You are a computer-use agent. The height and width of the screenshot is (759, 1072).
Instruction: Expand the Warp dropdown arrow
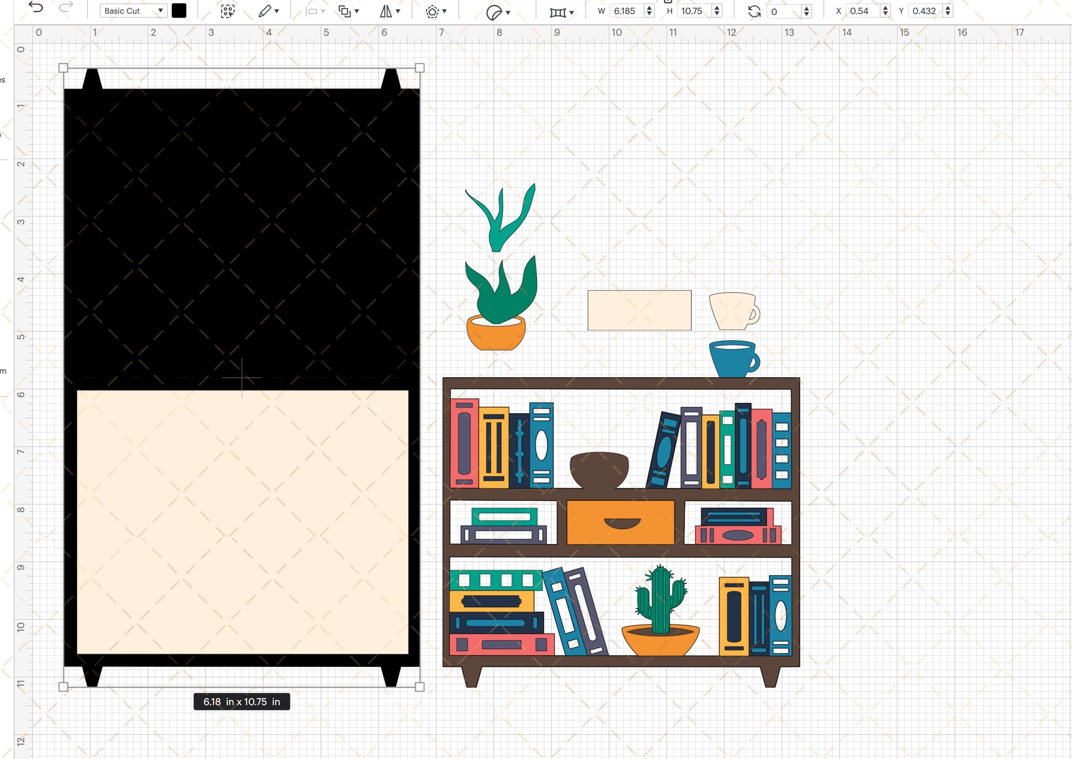[571, 13]
